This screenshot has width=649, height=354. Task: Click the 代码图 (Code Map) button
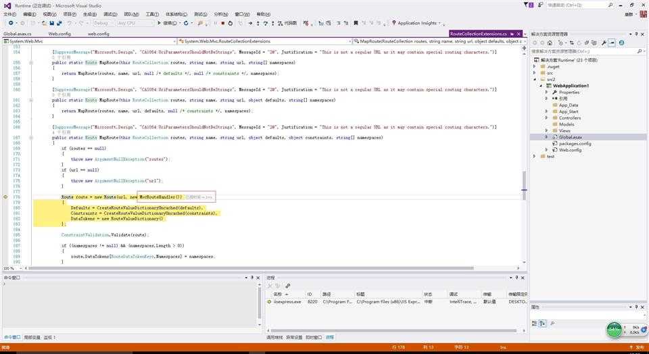pos(287,23)
